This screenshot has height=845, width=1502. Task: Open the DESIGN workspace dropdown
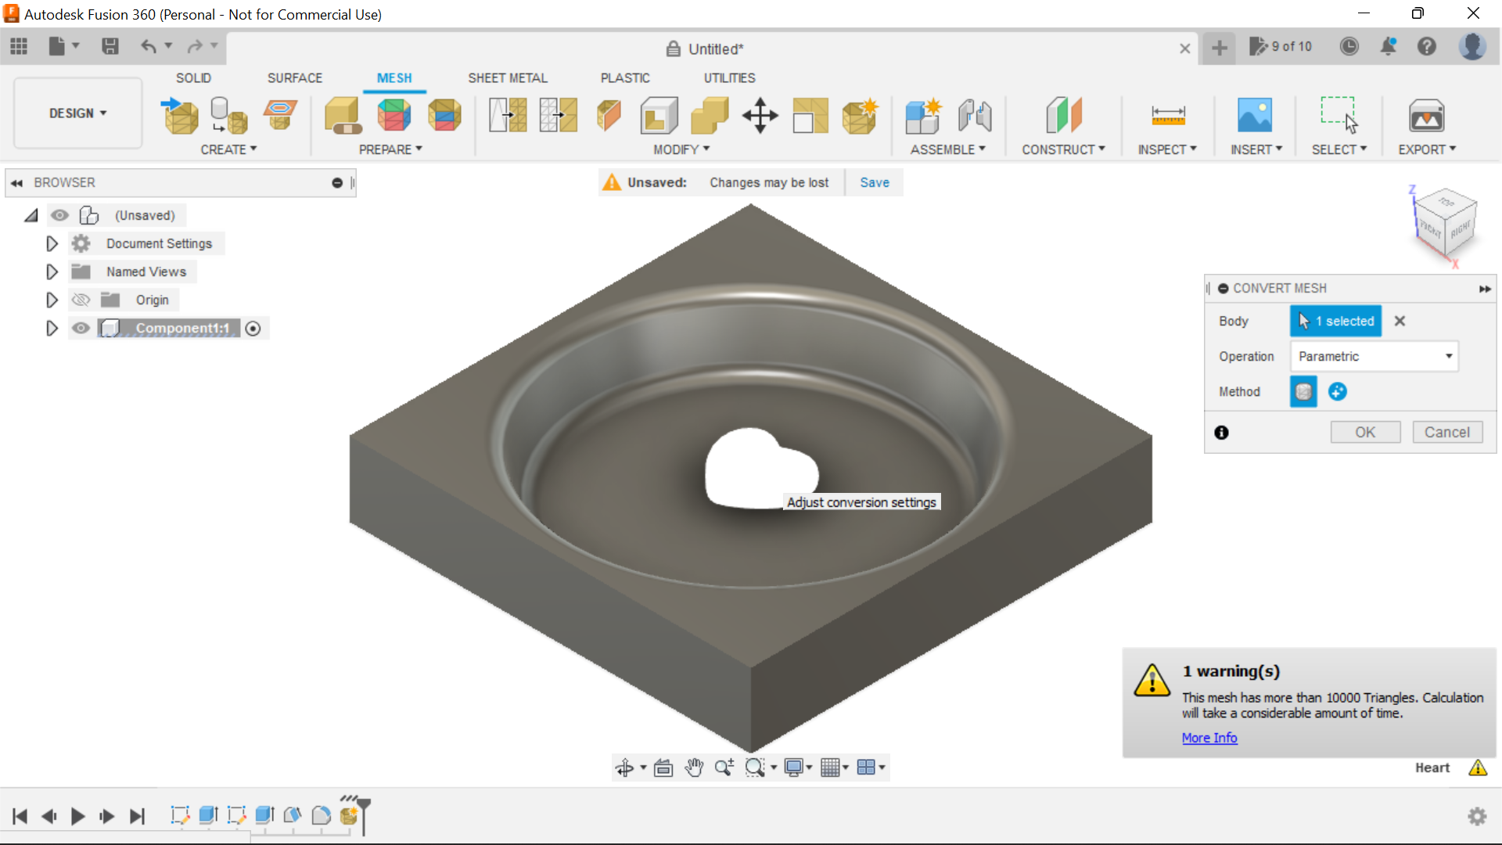tap(77, 113)
